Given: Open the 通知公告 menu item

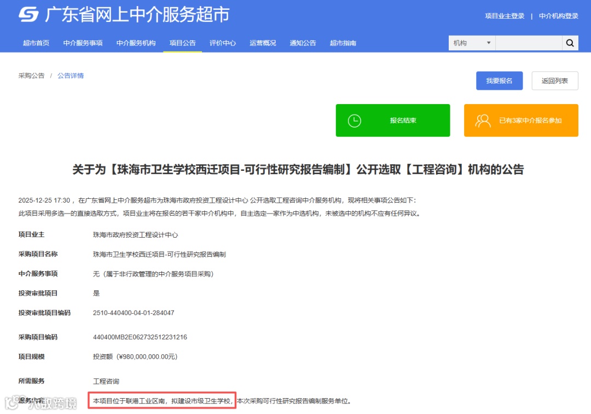Looking at the screenshot, I should pyautogui.click(x=303, y=43).
